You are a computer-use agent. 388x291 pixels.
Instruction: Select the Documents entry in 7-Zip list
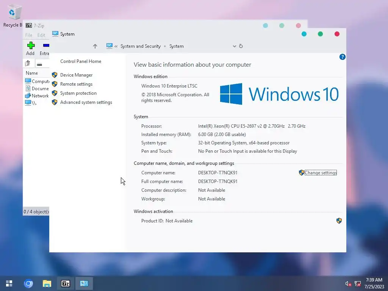(x=37, y=89)
